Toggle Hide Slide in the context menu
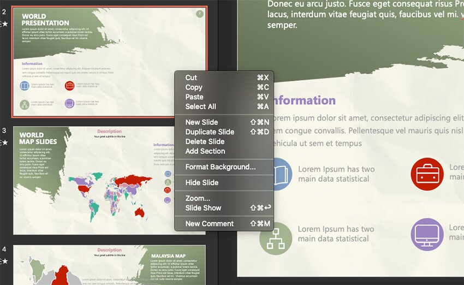 (201, 182)
